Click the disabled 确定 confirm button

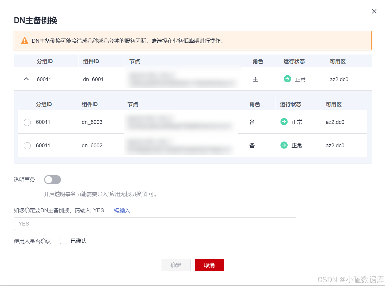[x=176, y=265]
